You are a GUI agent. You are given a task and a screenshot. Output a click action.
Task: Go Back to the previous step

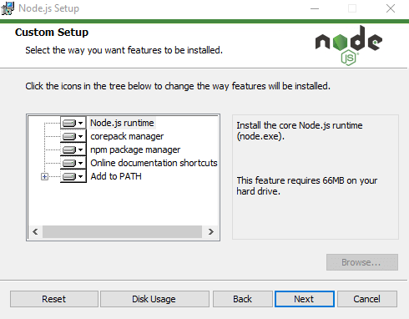pyautogui.click(x=242, y=299)
